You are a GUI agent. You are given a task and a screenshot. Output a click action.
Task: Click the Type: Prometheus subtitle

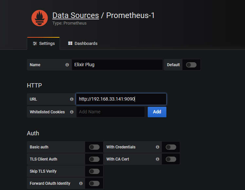(x=69, y=23)
